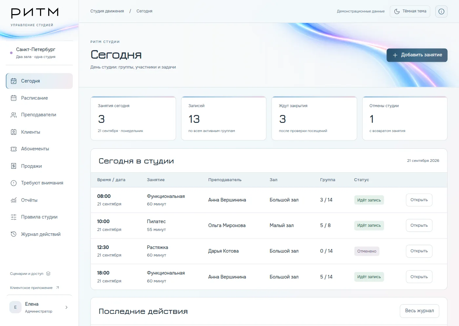The width and height of the screenshot is (459, 326).
Task: Open the Сценарии и доступ link
Action: click(30, 274)
